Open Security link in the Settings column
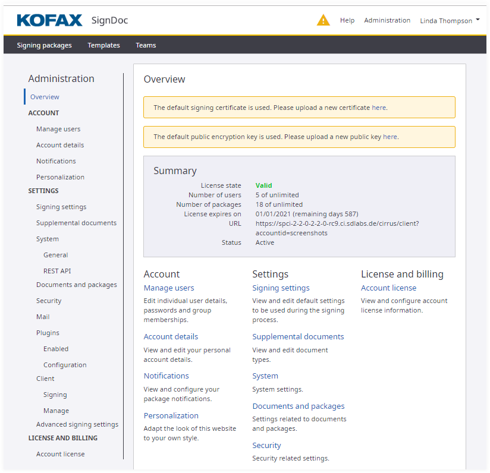Viewport: 490px width, 473px height. tap(266, 445)
